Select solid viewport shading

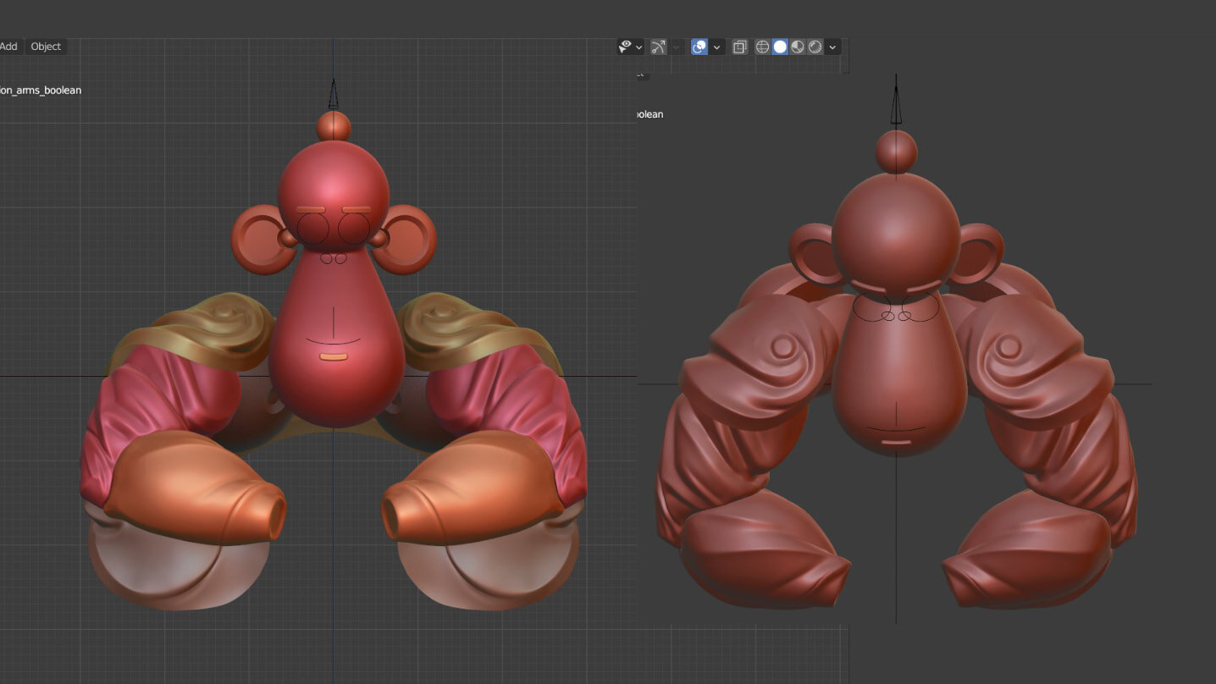pyautogui.click(x=780, y=47)
